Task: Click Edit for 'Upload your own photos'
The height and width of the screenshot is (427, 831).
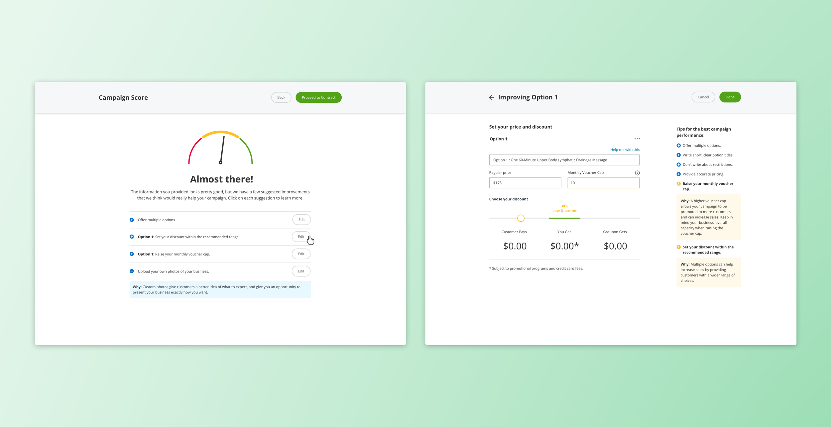Action: click(x=300, y=271)
